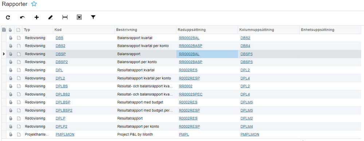Open row set PMPL link

[x=184, y=134]
